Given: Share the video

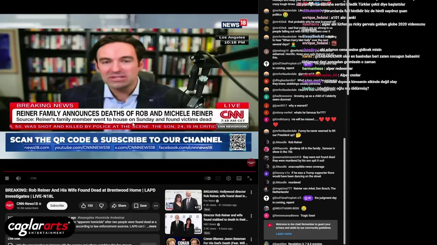Looking at the screenshot, I should tap(119, 206).
